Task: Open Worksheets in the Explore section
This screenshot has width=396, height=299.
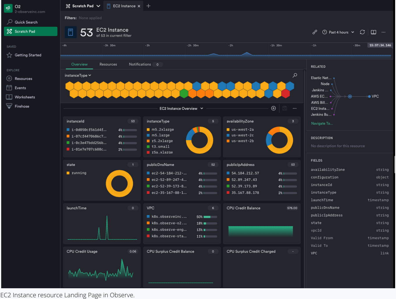Action: (x=25, y=97)
